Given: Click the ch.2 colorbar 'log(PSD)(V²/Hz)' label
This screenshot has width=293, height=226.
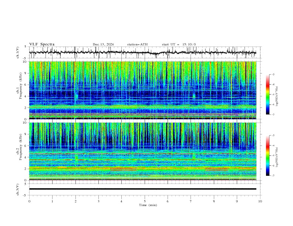Looking at the screenshot, I should tap(277, 157).
